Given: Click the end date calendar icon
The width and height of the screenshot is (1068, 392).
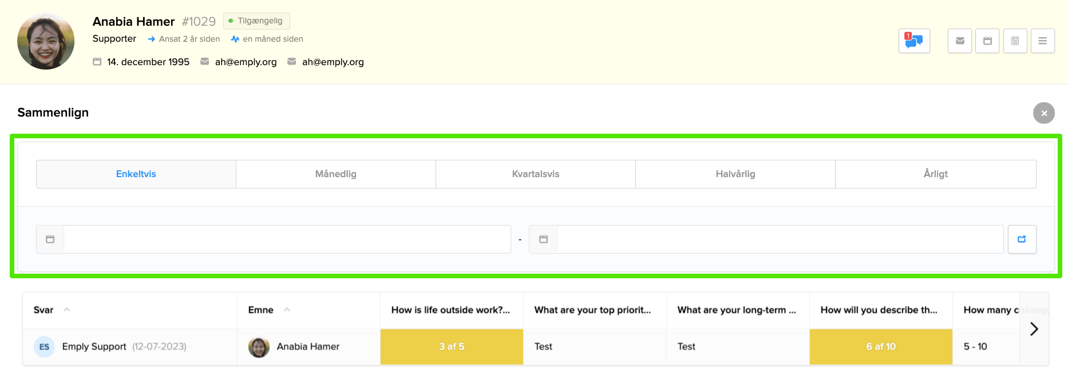Looking at the screenshot, I should coord(543,239).
